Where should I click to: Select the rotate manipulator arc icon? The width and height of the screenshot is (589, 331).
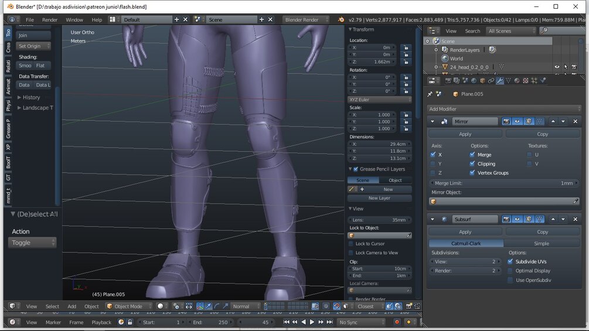coord(217,306)
